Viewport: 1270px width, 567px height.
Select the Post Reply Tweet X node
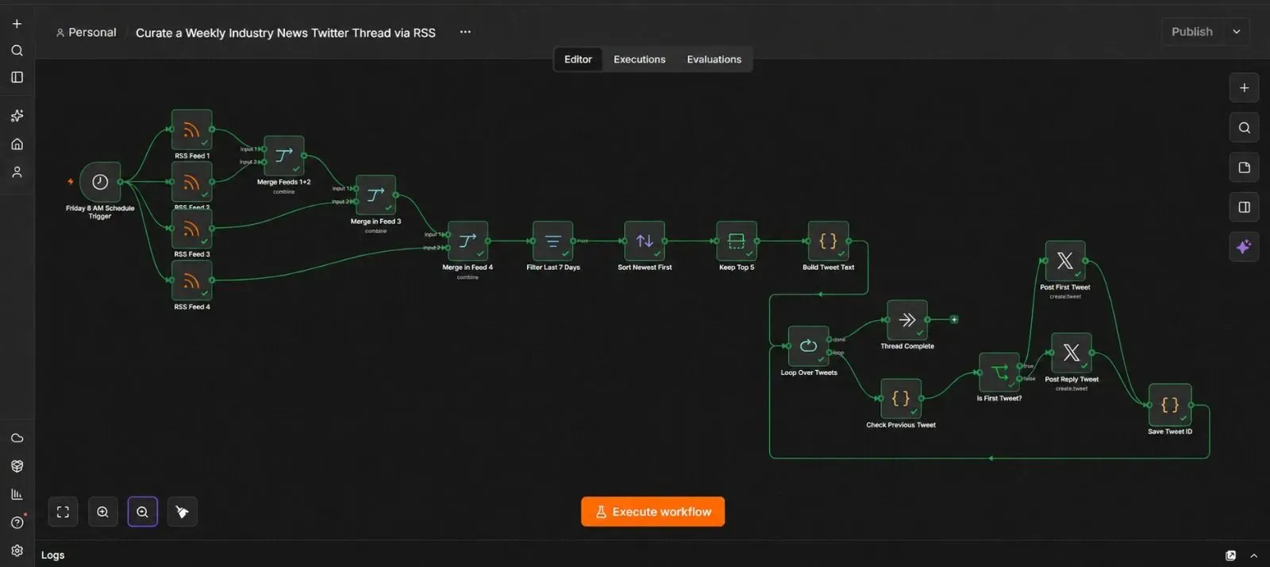coord(1071,353)
